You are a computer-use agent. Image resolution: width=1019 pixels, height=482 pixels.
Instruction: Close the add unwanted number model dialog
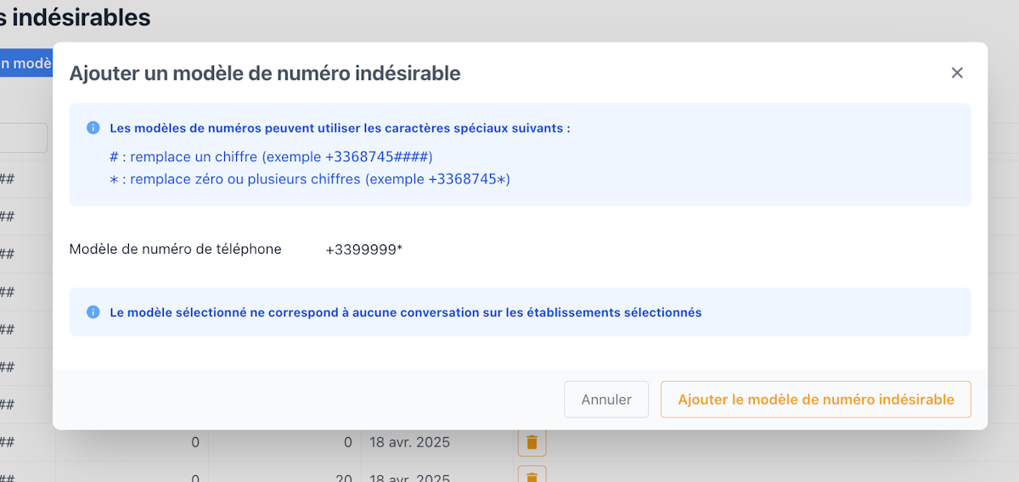[x=957, y=73]
